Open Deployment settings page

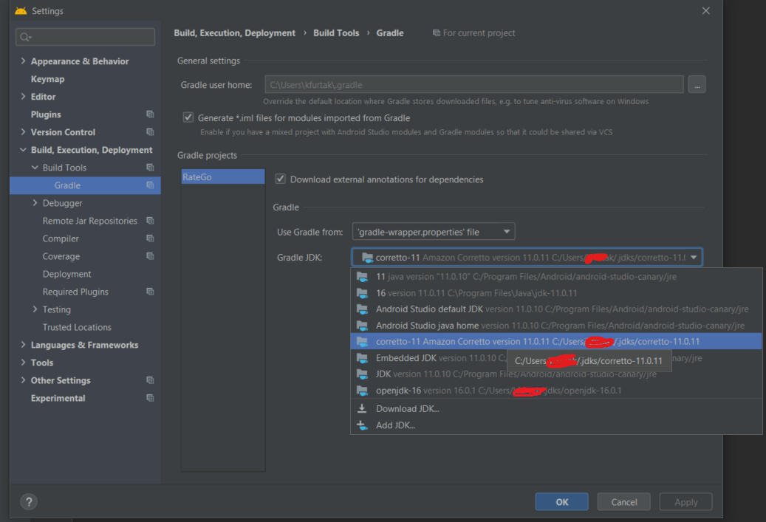[67, 274]
